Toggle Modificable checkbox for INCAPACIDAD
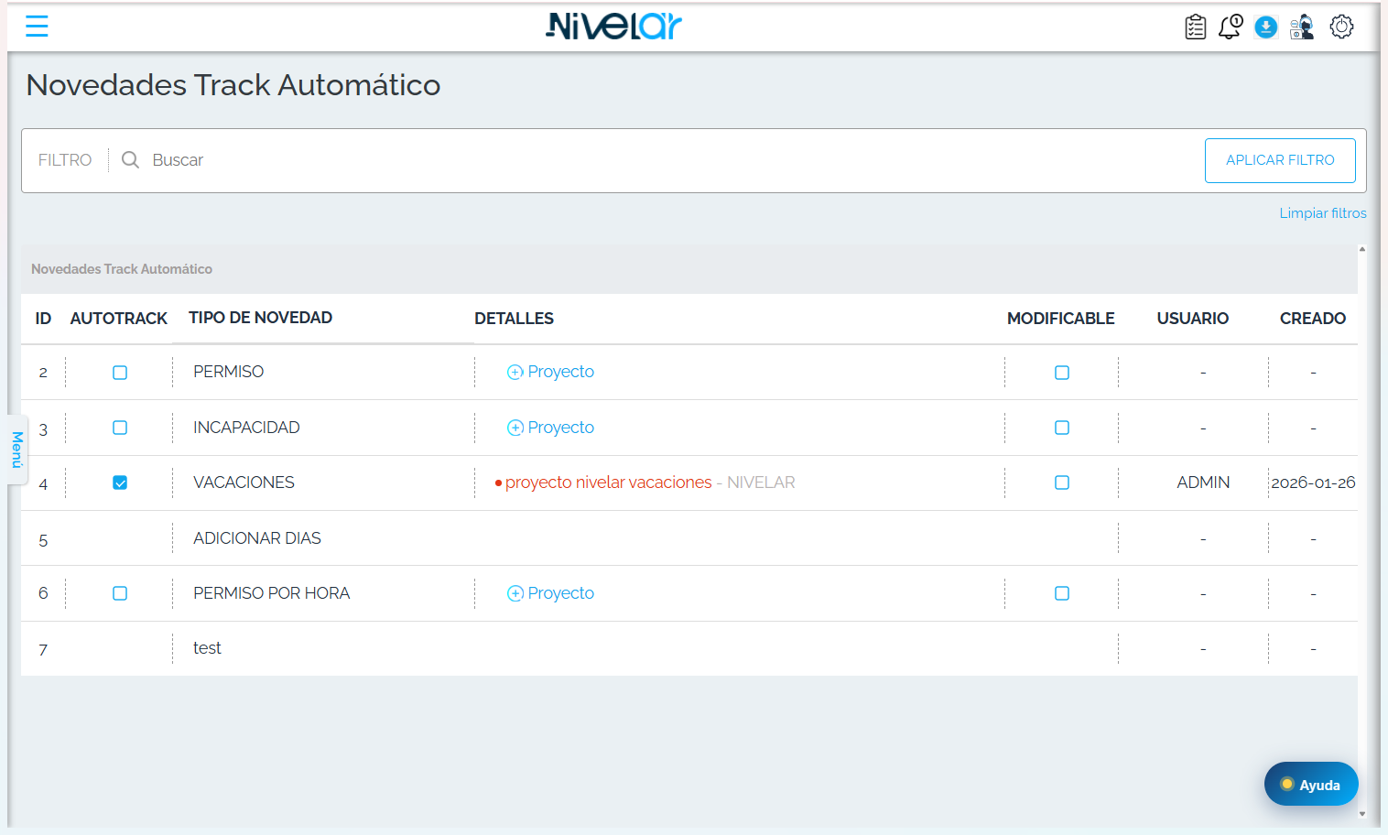Screen dimensions: 1388x835 coord(1062,428)
